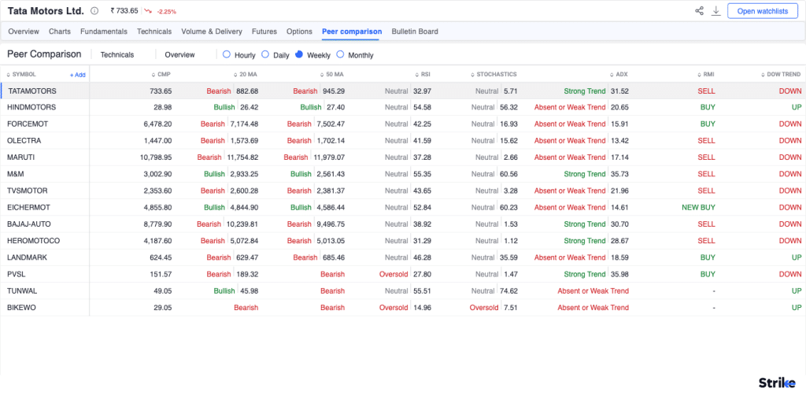Click the share icon

click(x=699, y=11)
